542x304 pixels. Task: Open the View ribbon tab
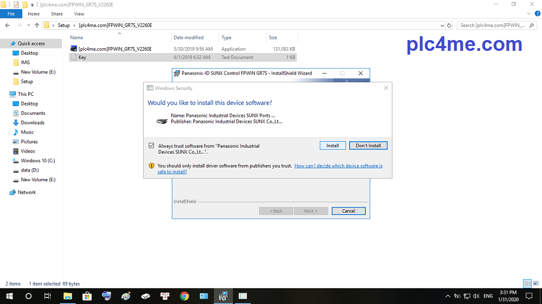click(79, 14)
